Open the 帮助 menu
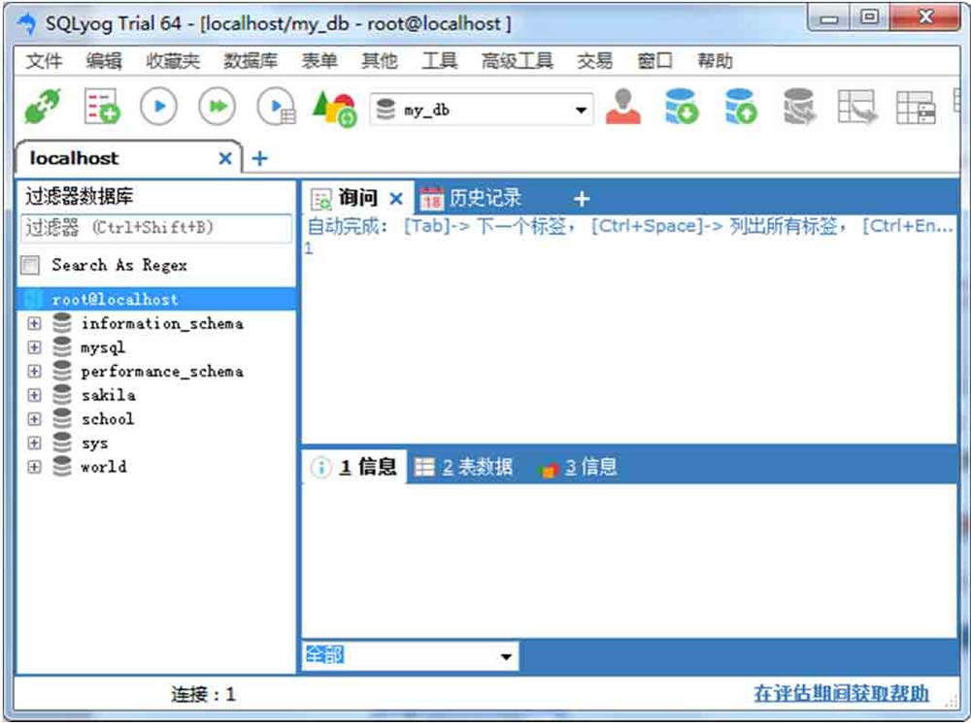This screenshot has width=971, height=723. [x=715, y=61]
